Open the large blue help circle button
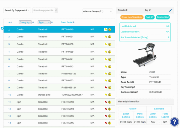The width and height of the screenshot is (180, 128). pos(175,122)
